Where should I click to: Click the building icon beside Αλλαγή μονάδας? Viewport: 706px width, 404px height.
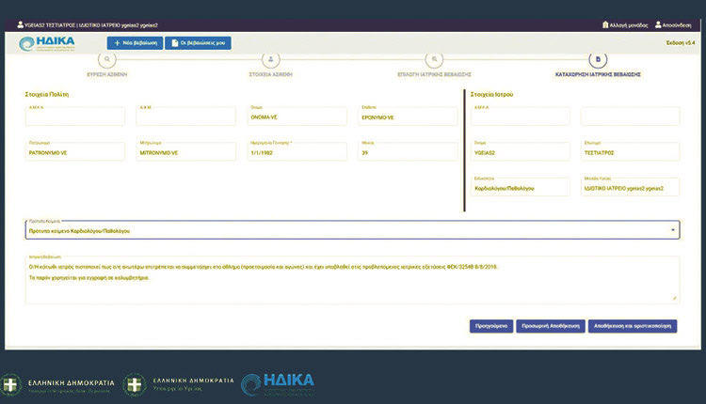point(605,24)
